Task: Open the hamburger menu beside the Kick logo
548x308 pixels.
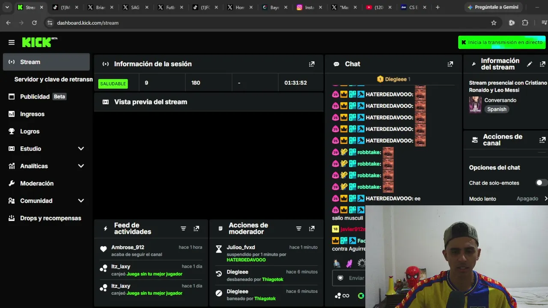Action: 12,42
